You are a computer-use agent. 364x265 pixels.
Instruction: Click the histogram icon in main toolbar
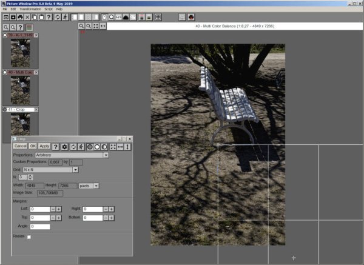point(126,17)
